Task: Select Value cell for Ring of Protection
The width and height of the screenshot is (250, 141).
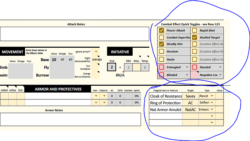Action: 220,103
